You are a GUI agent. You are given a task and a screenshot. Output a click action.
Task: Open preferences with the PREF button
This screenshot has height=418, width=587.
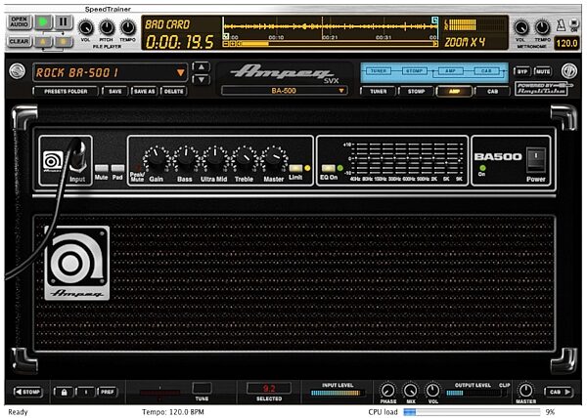[x=107, y=392]
